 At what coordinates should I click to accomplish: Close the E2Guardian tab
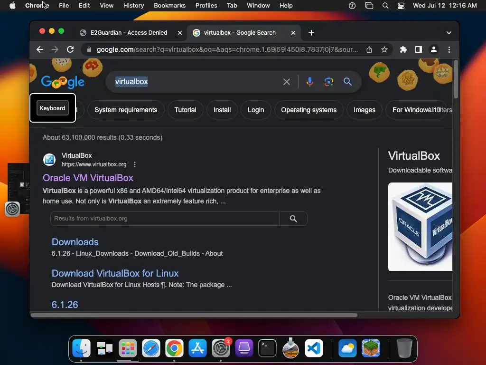click(x=180, y=33)
